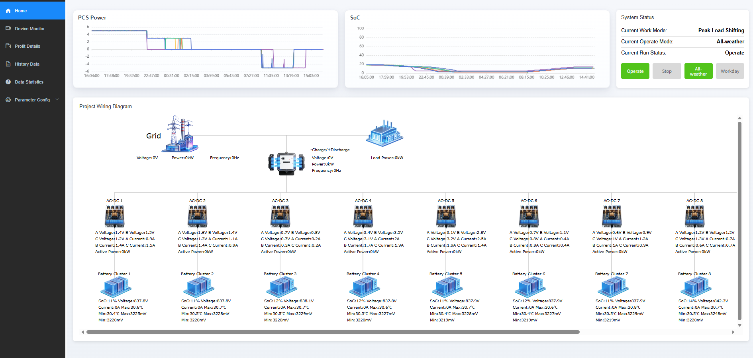Click the wiring diagram horizontal scrollbar
The image size is (753, 358).
[x=333, y=332]
